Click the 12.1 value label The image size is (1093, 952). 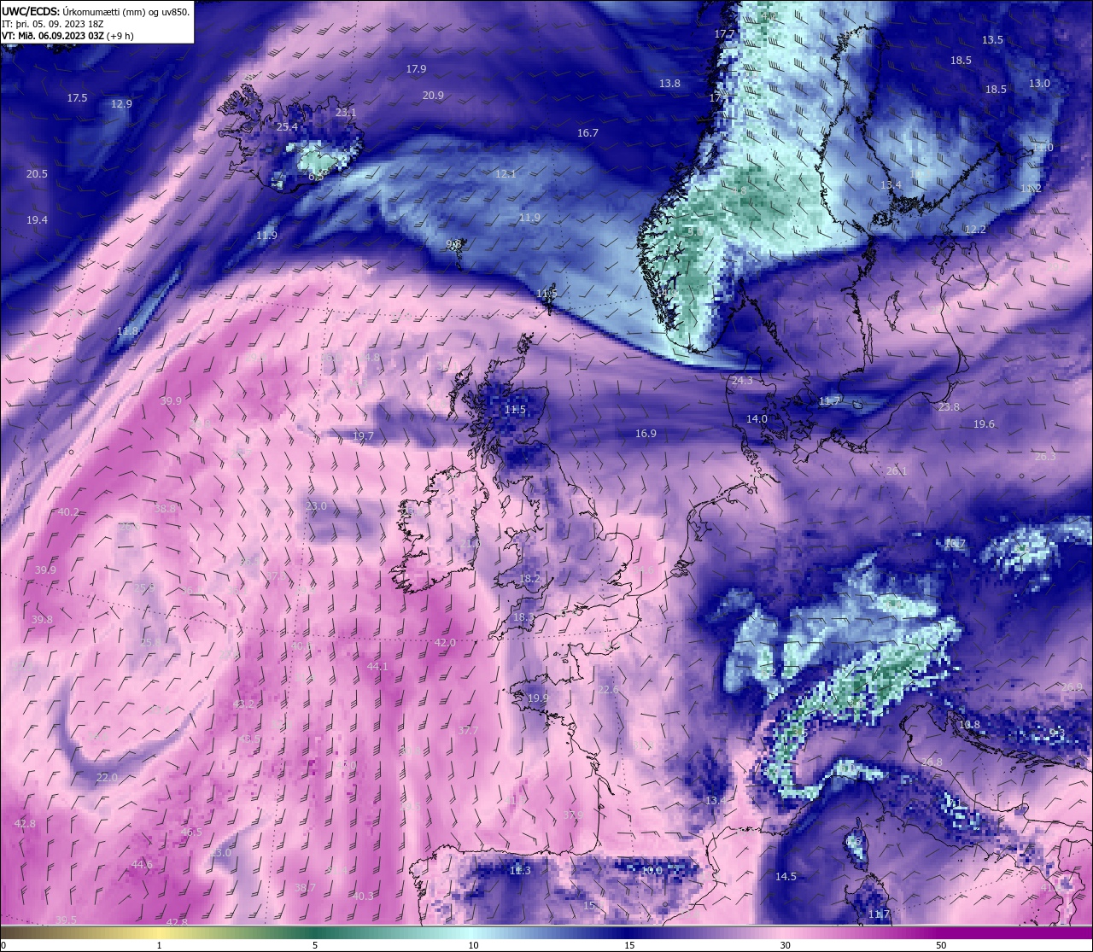[x=506, y=174]
